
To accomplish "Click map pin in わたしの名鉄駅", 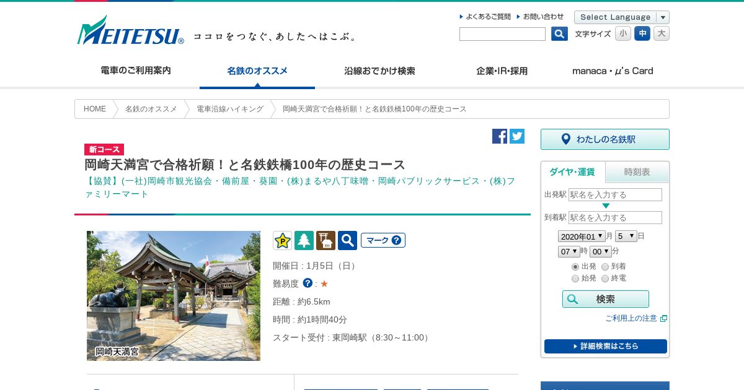I will point(565,139).
